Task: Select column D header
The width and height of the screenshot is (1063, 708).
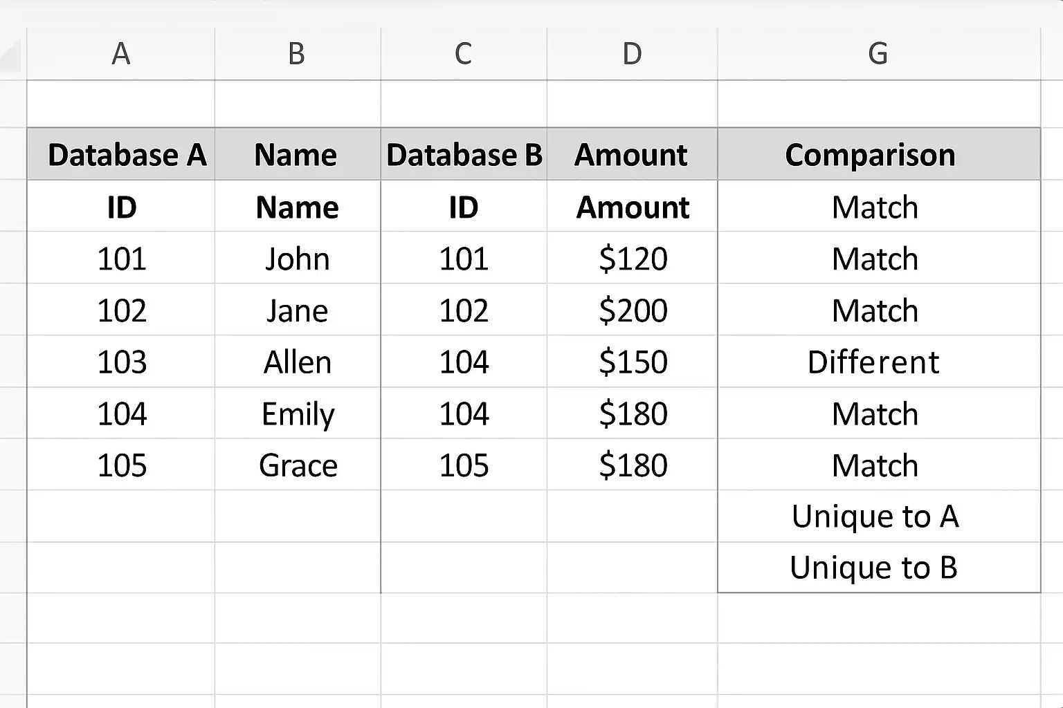Action: coord(633,53)
